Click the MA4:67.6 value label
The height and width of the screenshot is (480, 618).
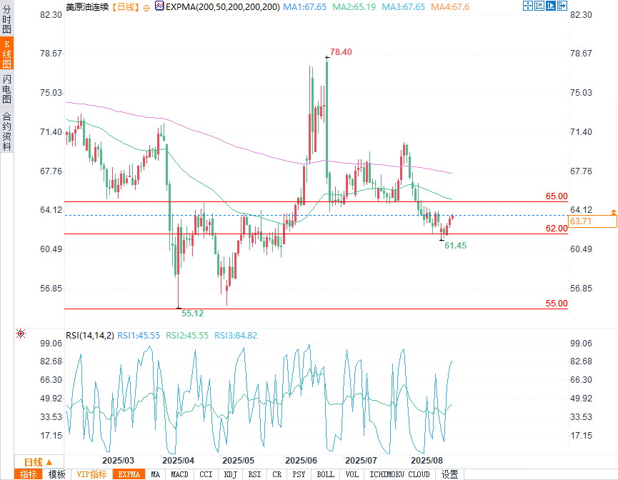[449, 6]
